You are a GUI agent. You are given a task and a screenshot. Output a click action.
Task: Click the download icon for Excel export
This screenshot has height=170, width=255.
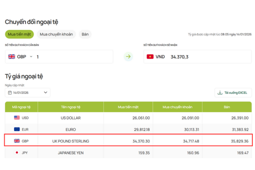pyautogui.click(x=220, y=92)
